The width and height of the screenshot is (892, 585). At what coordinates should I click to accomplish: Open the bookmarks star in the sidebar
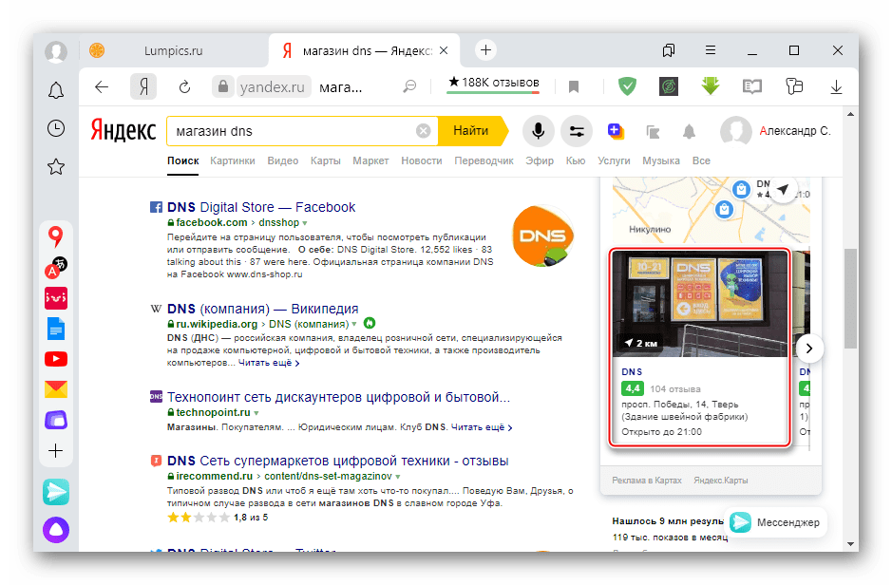coord(56,167)
